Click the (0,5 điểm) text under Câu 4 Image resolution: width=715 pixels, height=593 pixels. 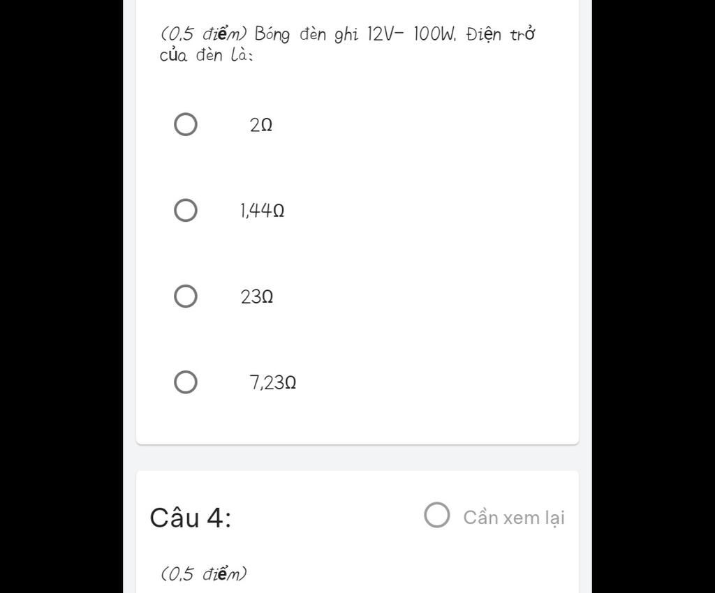[204, 574]
